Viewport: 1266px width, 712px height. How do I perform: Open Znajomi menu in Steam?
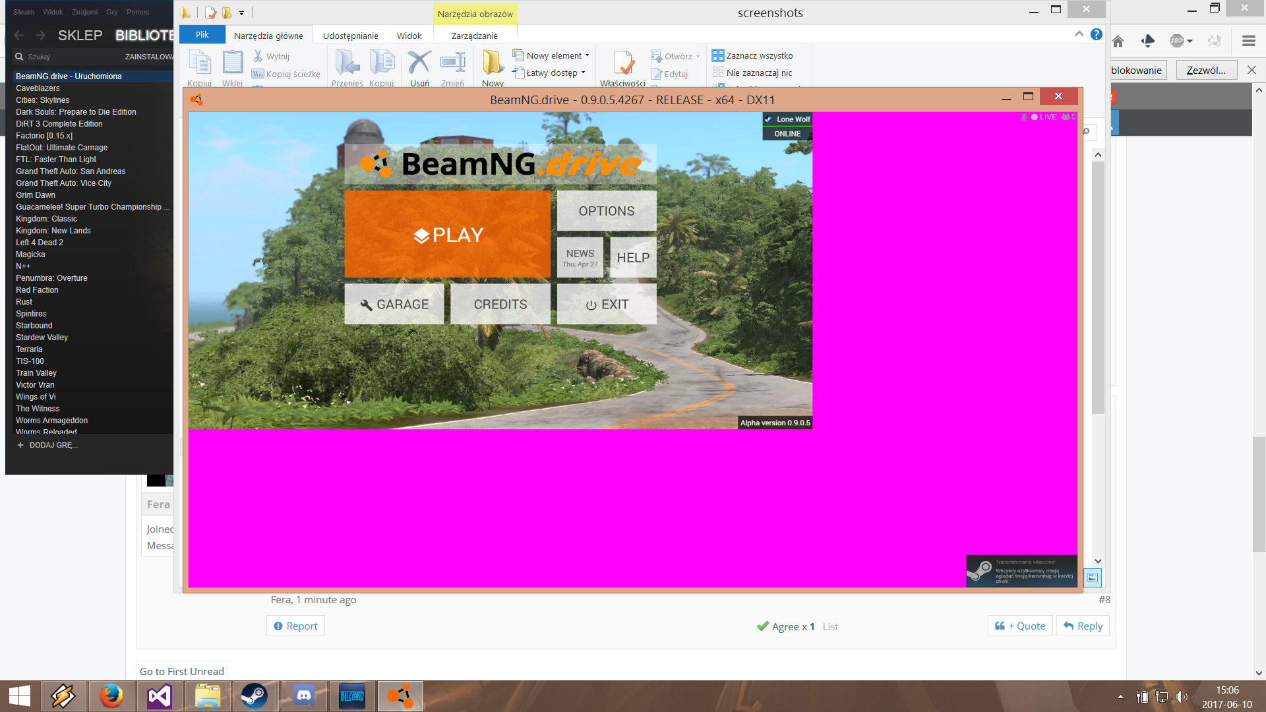(84, 12)
